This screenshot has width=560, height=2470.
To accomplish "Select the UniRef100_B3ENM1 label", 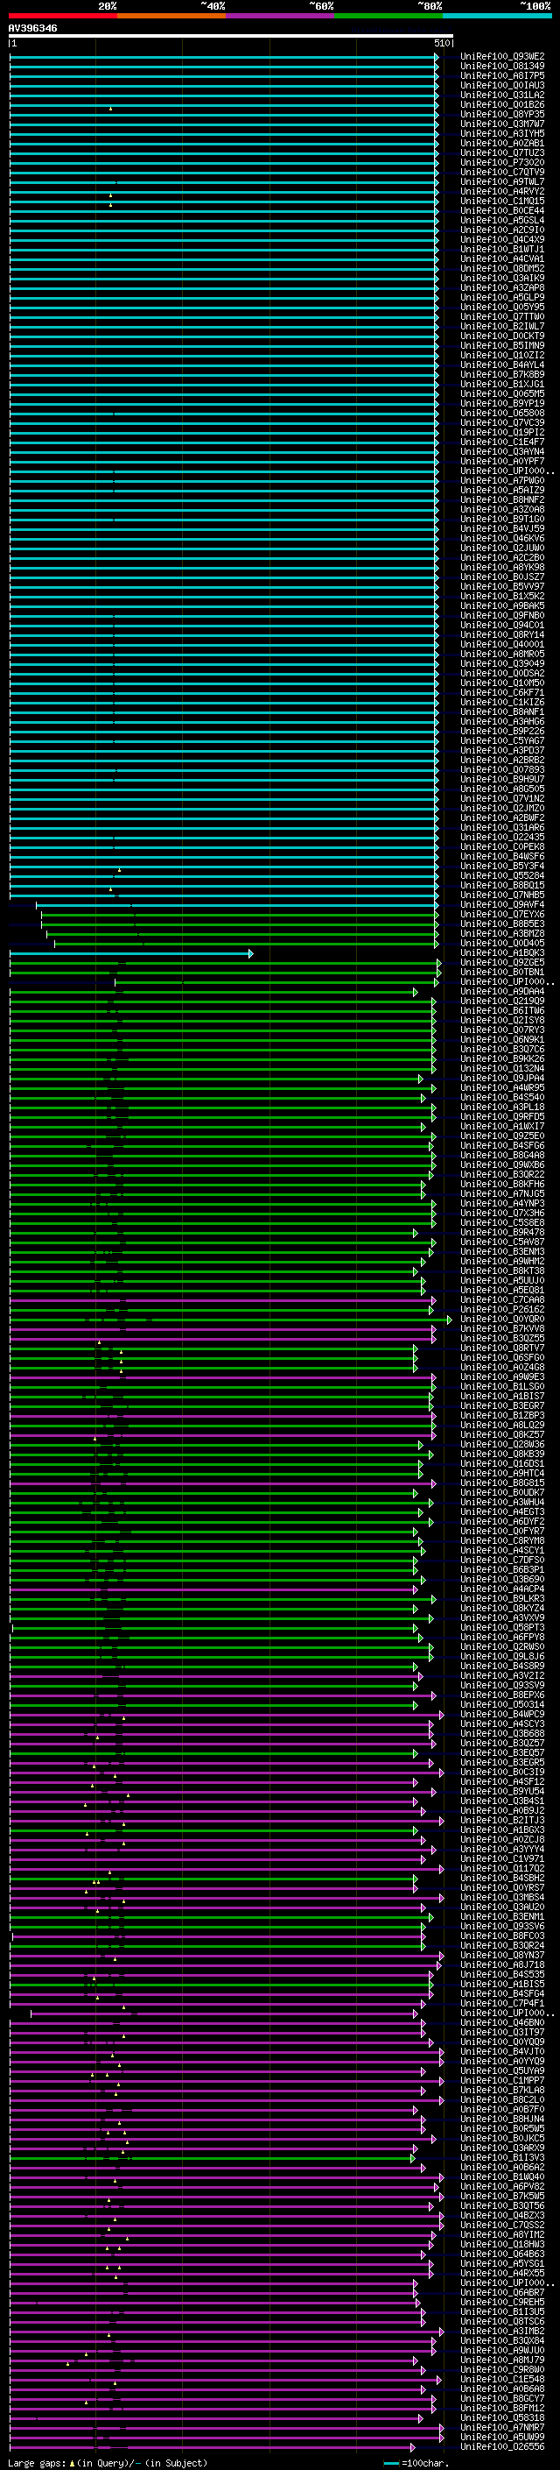I will pos(502,1917).
